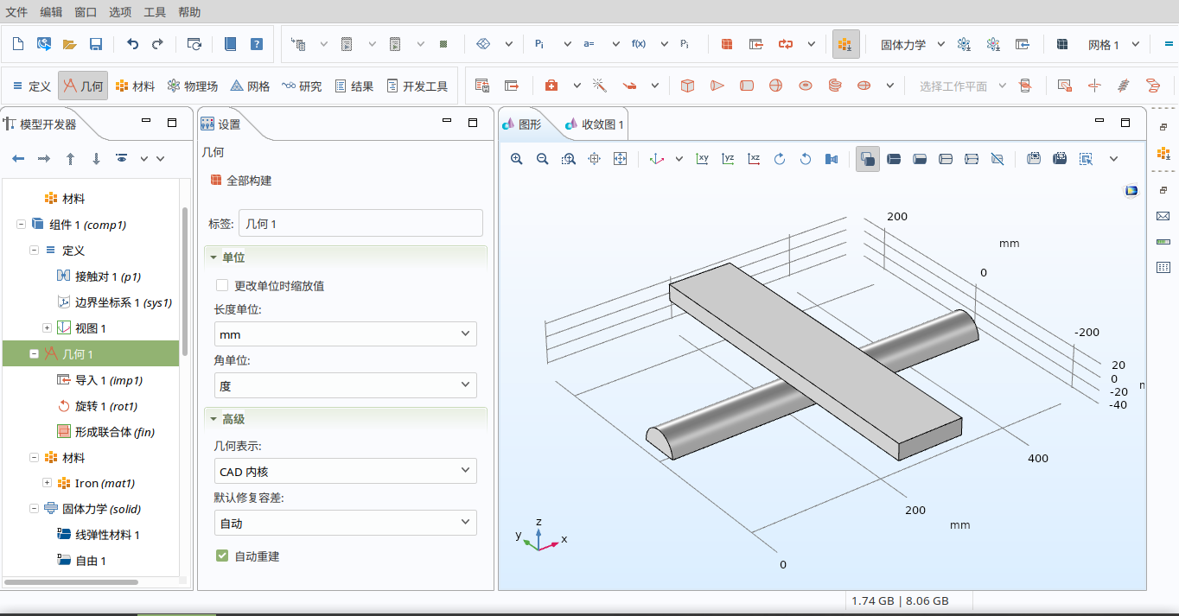Image resolution: width=1179 pixels, height=616 pixels.
Task: Uncheck the 自动重建 checkbox
Action: [222, 556]
